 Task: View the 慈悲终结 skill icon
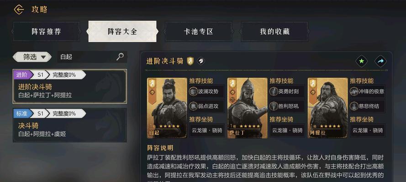point(354,106)
